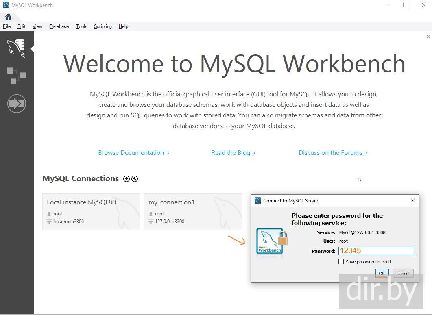Viewport: 432px width, 315px height.
Task: Add new connection with plus icon
Action: point(127,179)
